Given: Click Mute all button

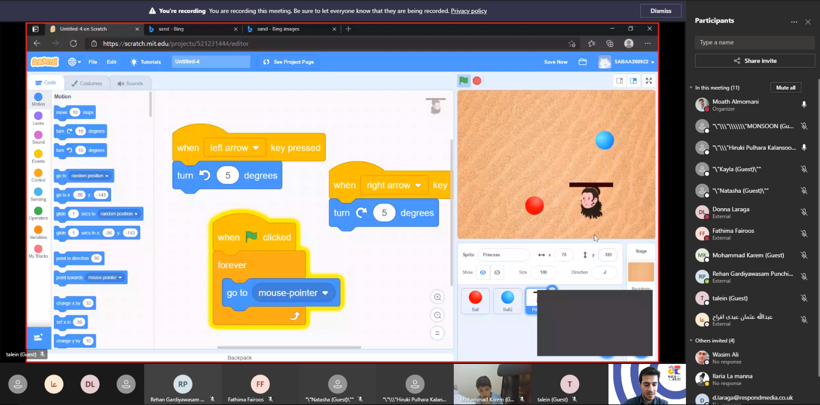Looking at the screenshot, I should [x=785, y=88].
